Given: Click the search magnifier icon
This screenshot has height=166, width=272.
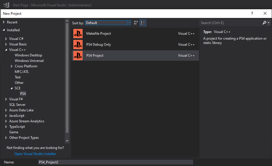Looking at the screenshot, I should (x=264, y=23).
